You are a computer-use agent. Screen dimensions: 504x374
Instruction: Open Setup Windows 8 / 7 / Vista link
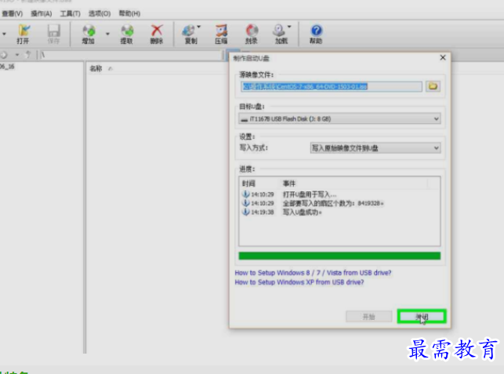coord(313,273)
